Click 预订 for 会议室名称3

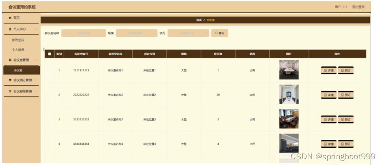click(346, 119)
